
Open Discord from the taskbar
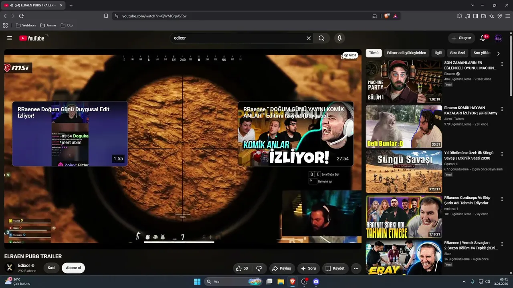point(316,282)
